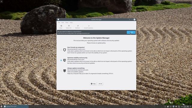
Task: Click "Recommended for novice users." text
Action: coord(76,49)
